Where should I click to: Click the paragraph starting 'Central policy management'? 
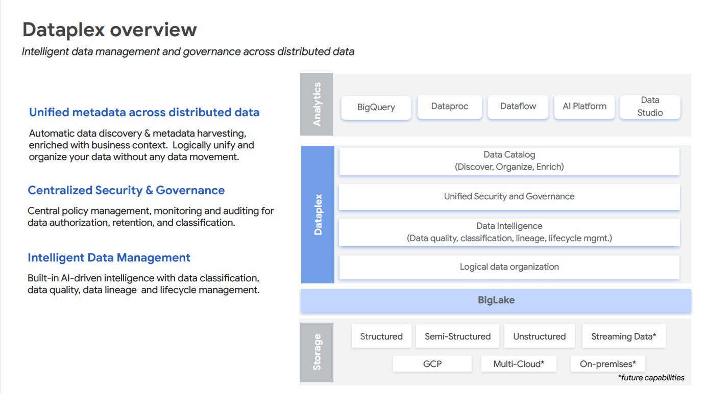click(x=151, y=217)
